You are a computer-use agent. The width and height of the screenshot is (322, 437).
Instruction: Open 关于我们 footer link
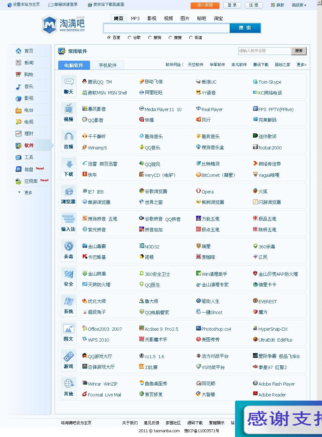[130, 423]
